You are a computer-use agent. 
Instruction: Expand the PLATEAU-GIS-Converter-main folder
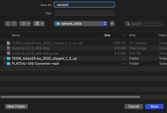click(5, 64)
